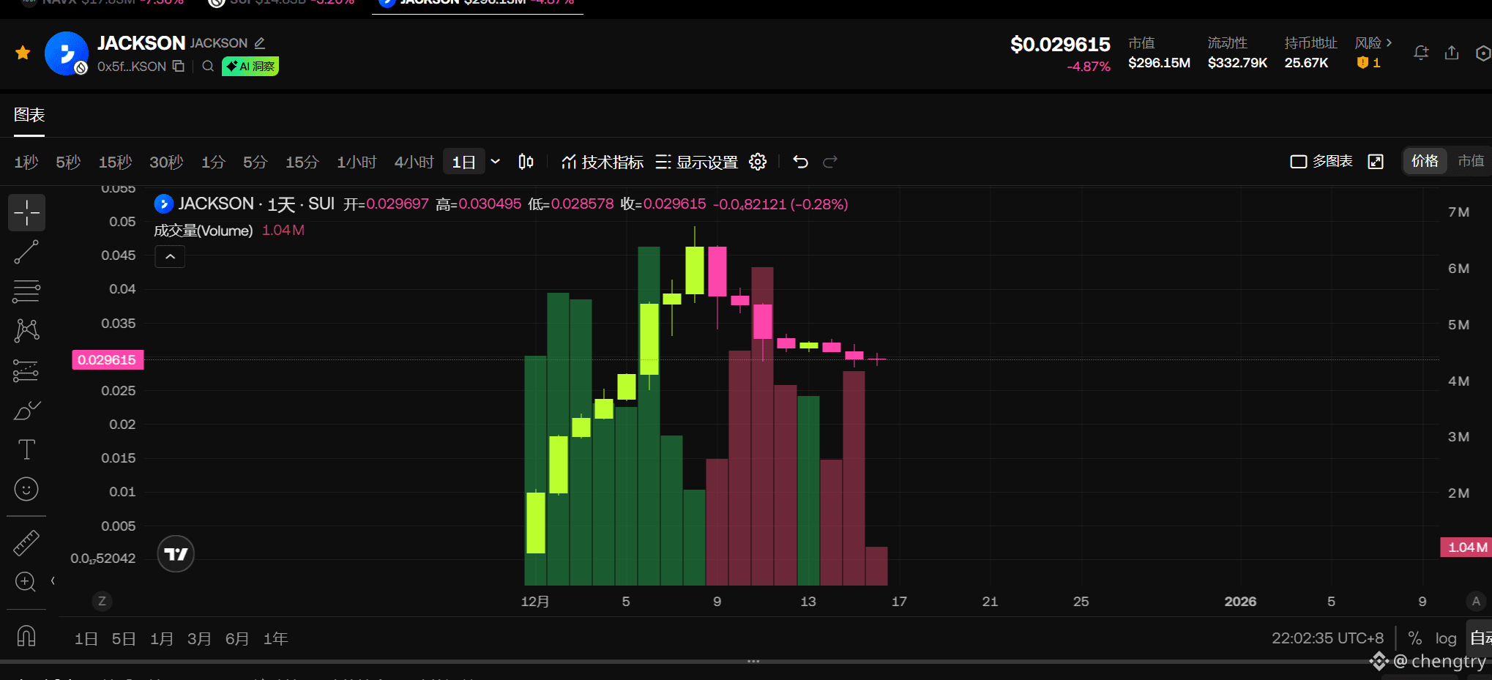The width and height of the screenshot is (1492, 680).
Task: Open 技术指标 technical indicators
Action: tap(603, 162)
